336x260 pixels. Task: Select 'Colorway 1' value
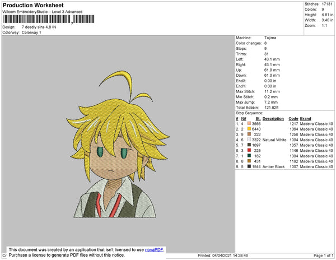click(x=31, y=32)
